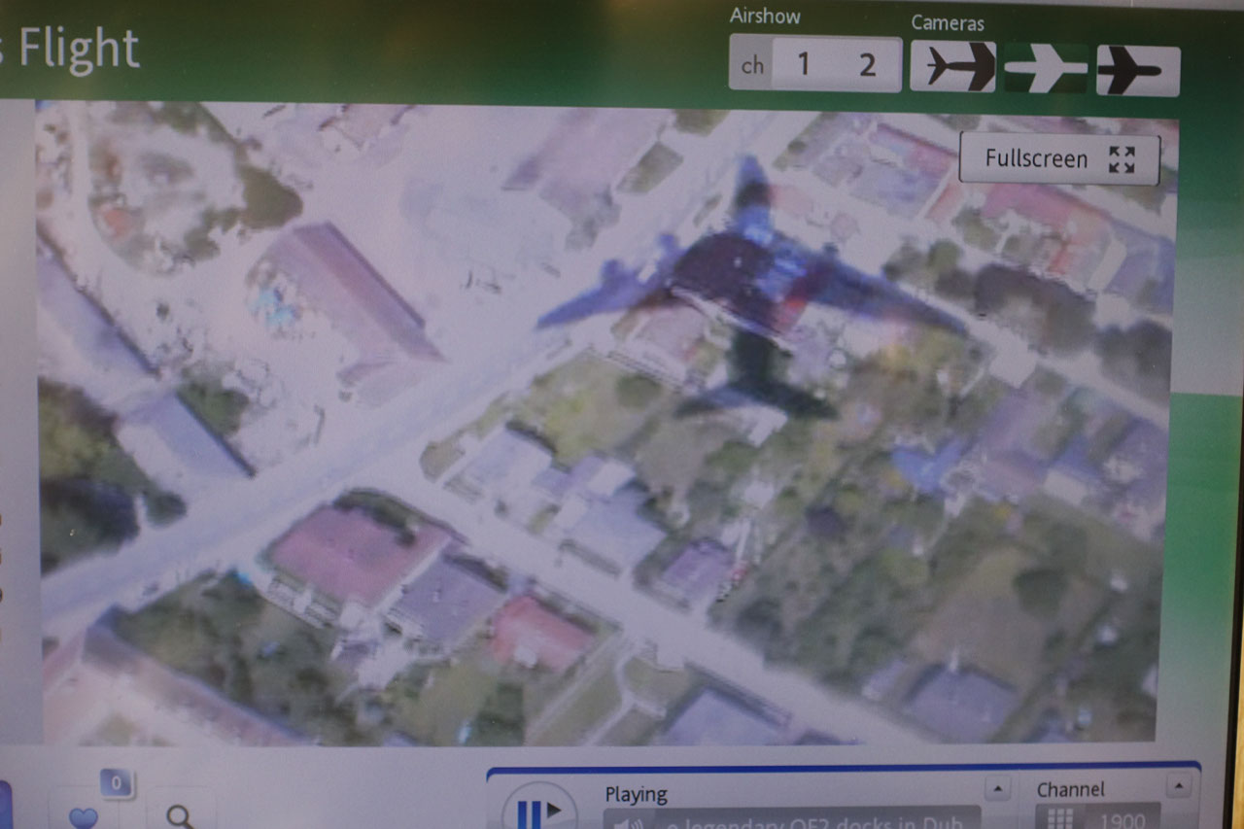Open favorites with the heart icon
Screen dimensions: 1244x829
pyautogui.click(x=84, y=816)
